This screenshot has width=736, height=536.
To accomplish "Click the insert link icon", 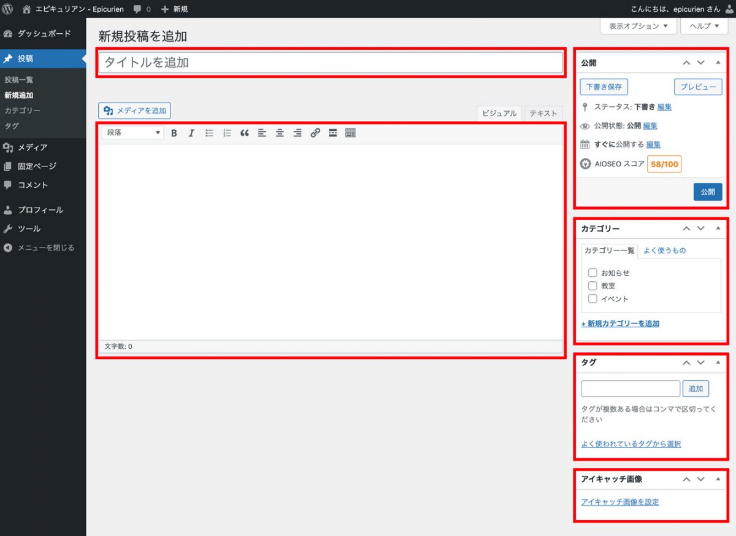I will click(x=315, y=133).
